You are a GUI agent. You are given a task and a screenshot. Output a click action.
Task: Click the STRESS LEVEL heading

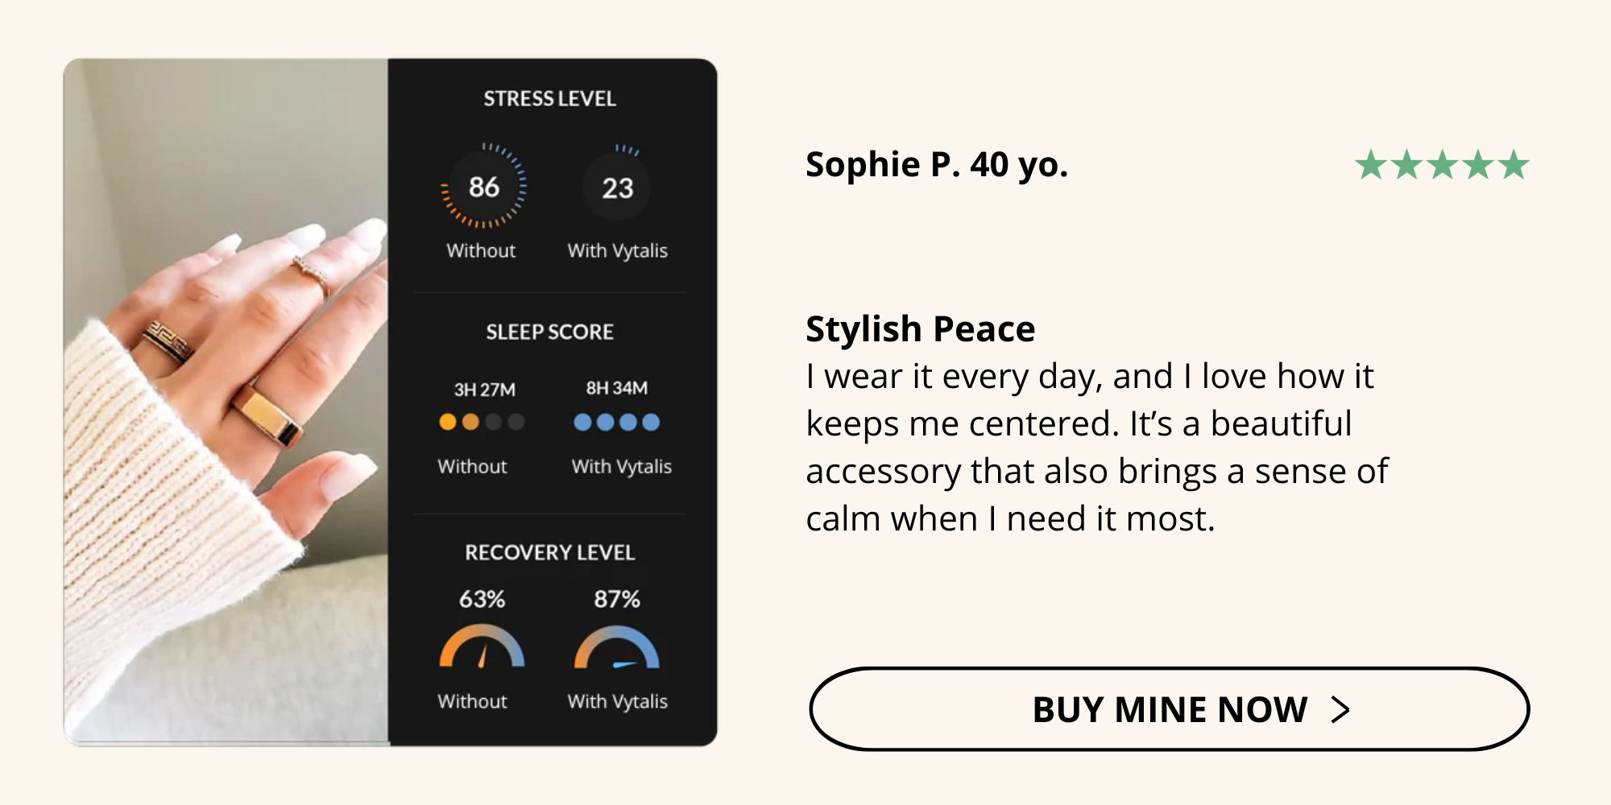(x=549, y=99)
